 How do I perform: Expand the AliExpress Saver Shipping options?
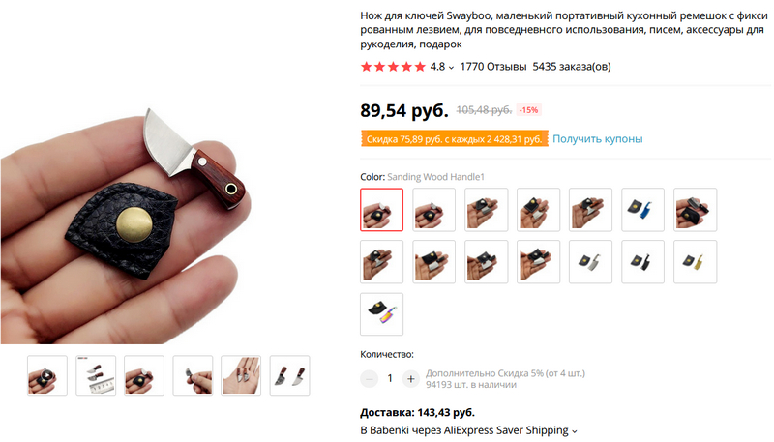pos(574,431)
